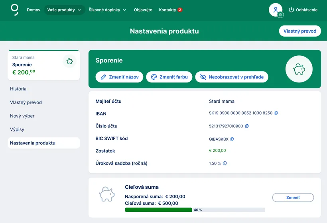Open the user profile avatar icon
Screen dimensions: 327x223
tap(276, 10)
